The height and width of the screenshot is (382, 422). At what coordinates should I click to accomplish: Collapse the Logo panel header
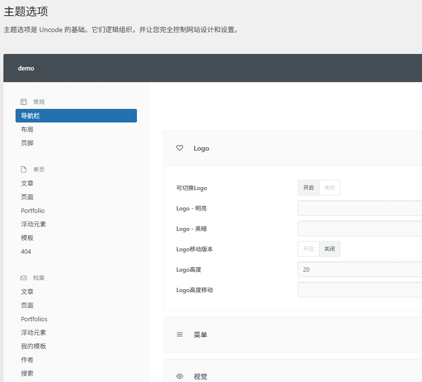201,148
